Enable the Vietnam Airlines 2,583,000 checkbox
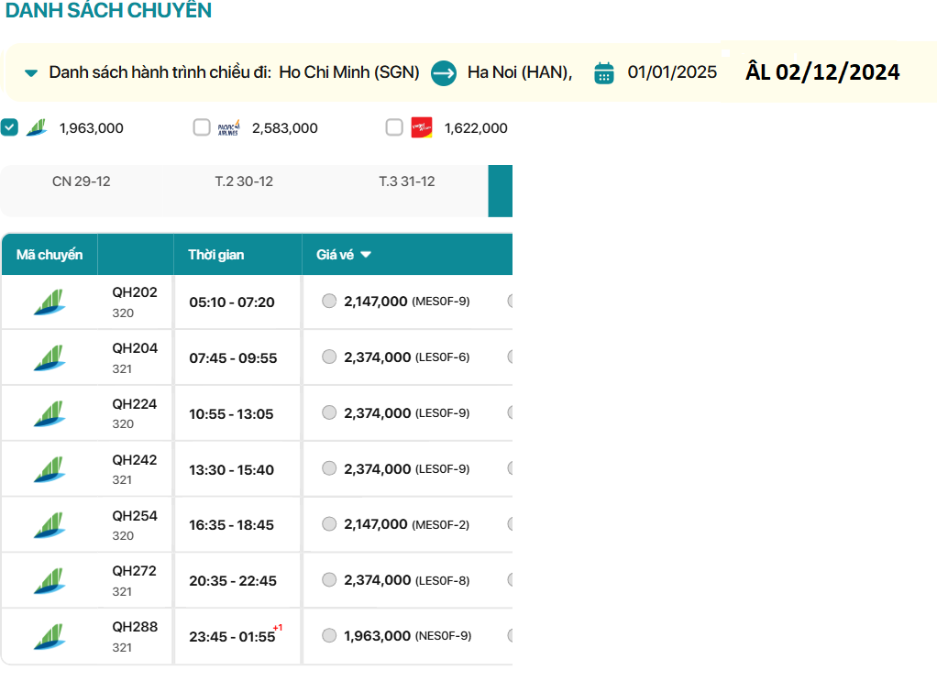This screenshot has width=937, height=681. point(202,127)
